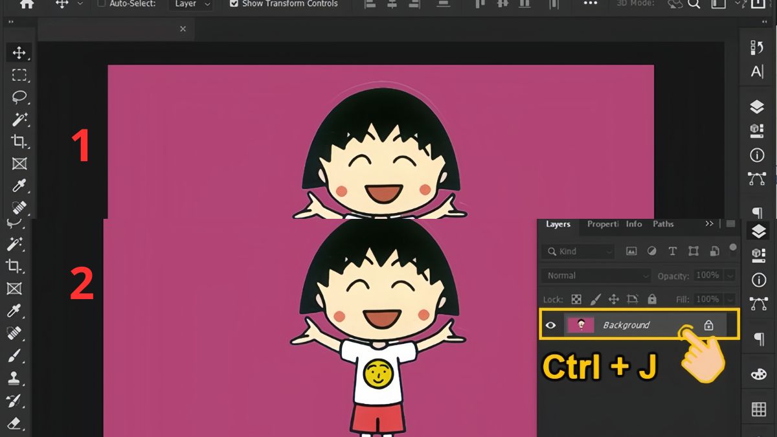
Task: Open the search magnifier in options bar
Action: (x=694, y=4)
